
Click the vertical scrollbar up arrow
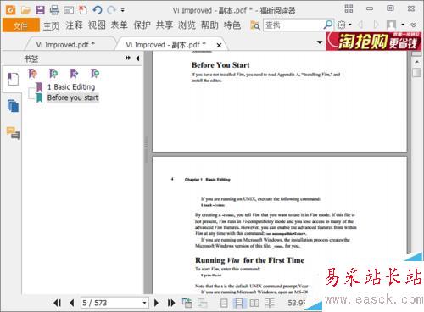pyautogui.click(x=416, y=61)
